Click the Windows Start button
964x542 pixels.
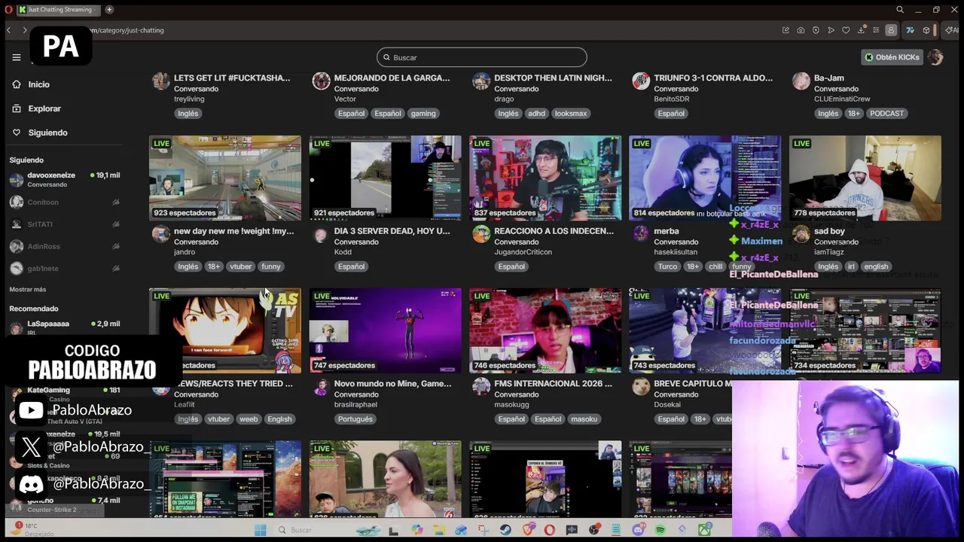260,530
